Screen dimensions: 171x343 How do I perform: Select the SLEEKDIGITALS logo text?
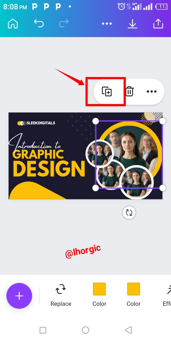(41, 123)
